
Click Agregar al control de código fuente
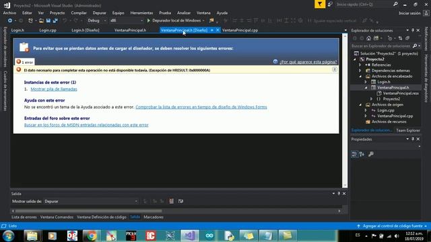[393, 226]
